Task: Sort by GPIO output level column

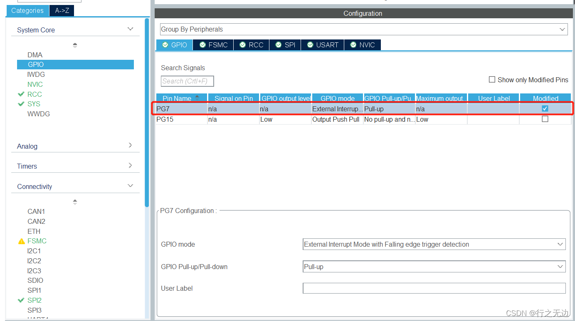Action: pyautogui.click(x=286, y=98)
